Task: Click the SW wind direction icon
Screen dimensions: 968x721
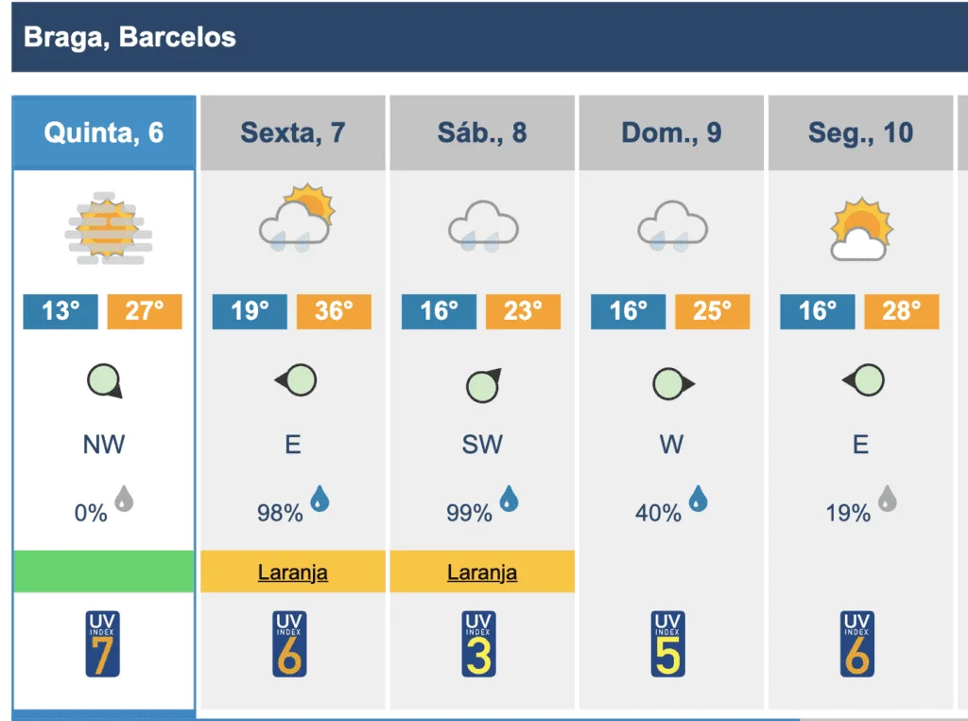Action: (x=484, y=384)
